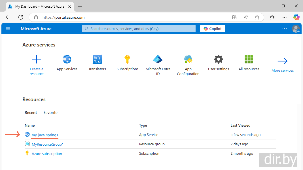Open the Microsoft Entra ID service
Viewport: 303px width, 170px height.
point(158,59)
